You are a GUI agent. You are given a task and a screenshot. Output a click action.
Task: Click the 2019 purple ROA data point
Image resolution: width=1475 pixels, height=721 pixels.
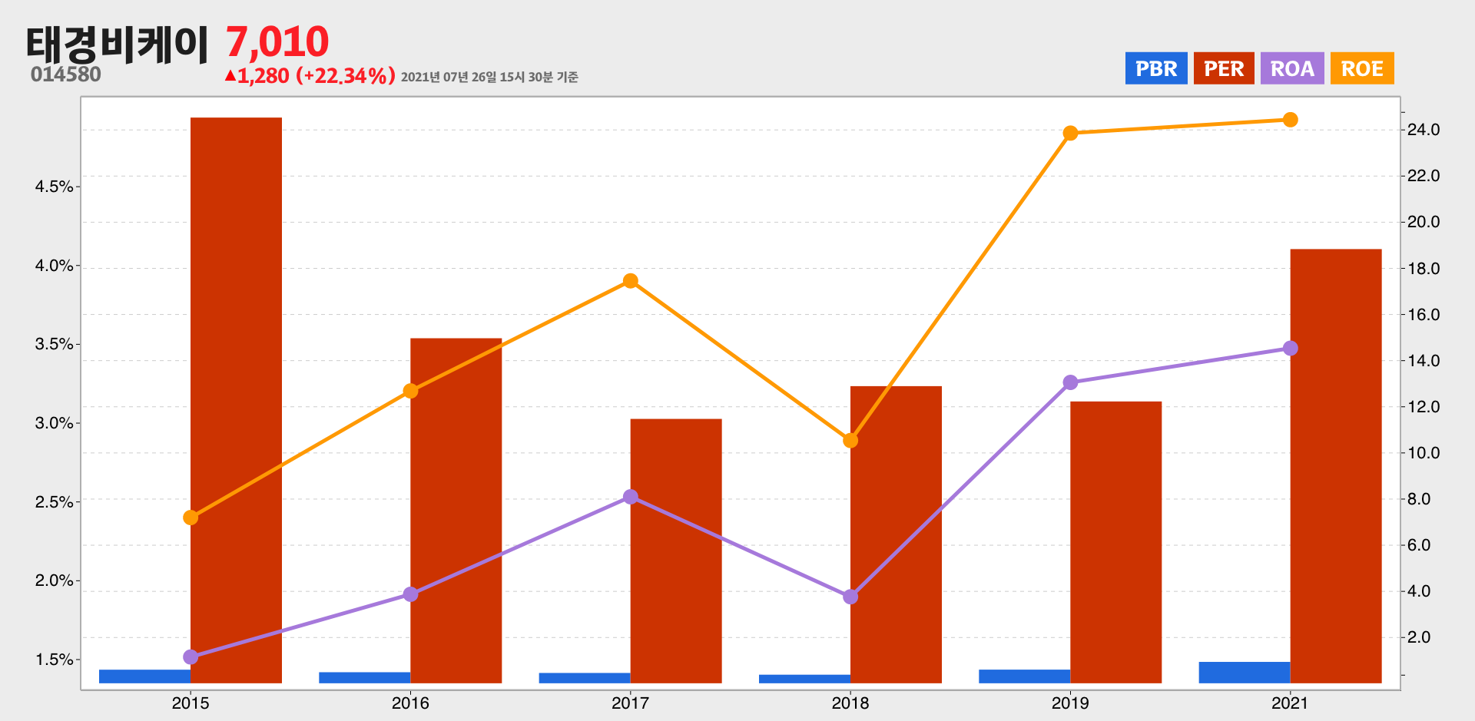pyautogui.click(x=1070, y=382)
